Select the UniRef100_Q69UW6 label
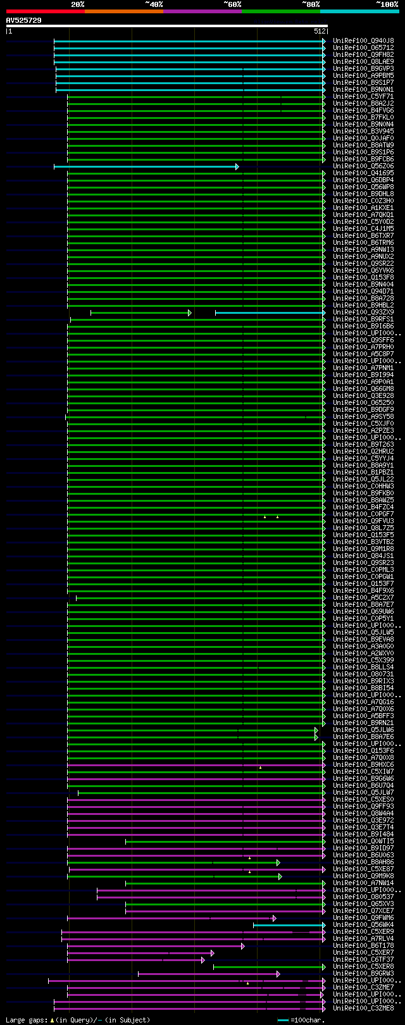 pyautogui.click(x=363, y=611)
